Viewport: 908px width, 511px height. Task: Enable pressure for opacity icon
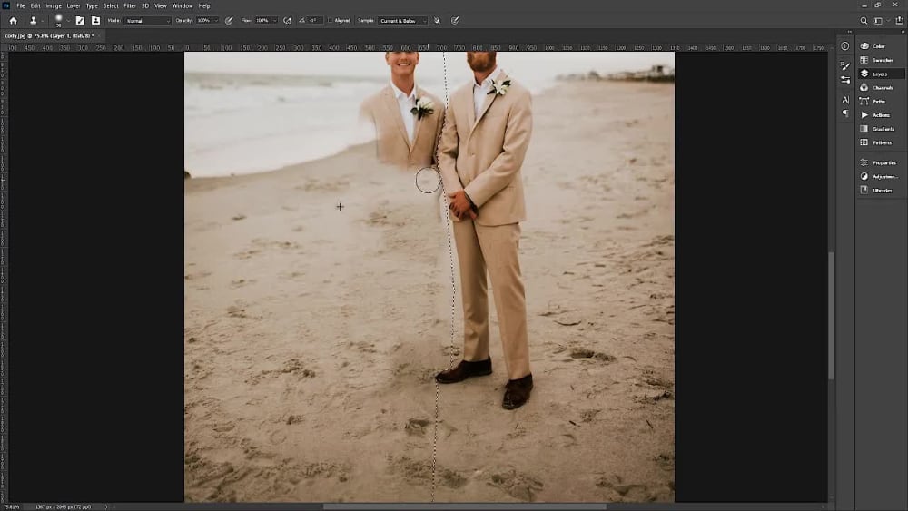tap(230, 20)
